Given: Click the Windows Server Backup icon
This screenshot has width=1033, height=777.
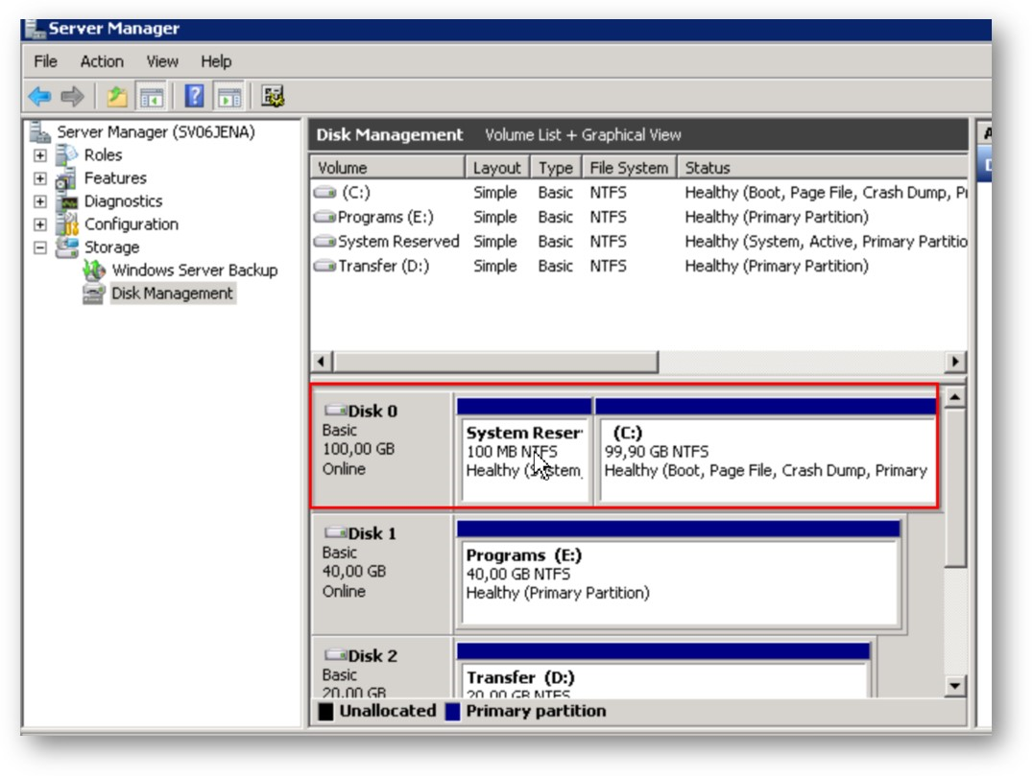Looking at the screenshot, I should (94, 270).
